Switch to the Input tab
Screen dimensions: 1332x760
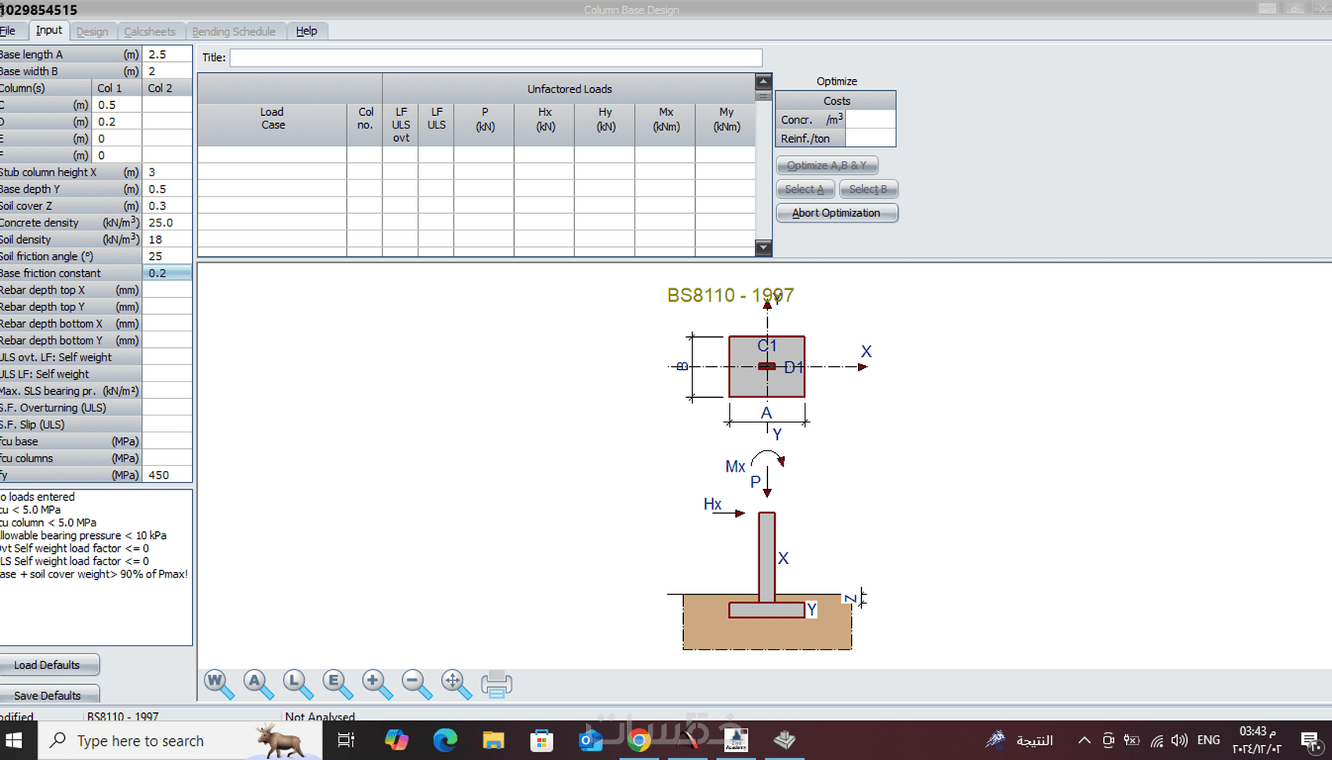coord(49,30)
